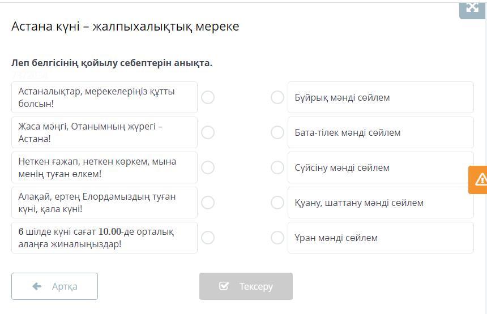Click the 'Алақай, ертең Елордамыздың' sentence box
Image resolution: width=487 pixels, height=314 pixels.
coord(104,203)
